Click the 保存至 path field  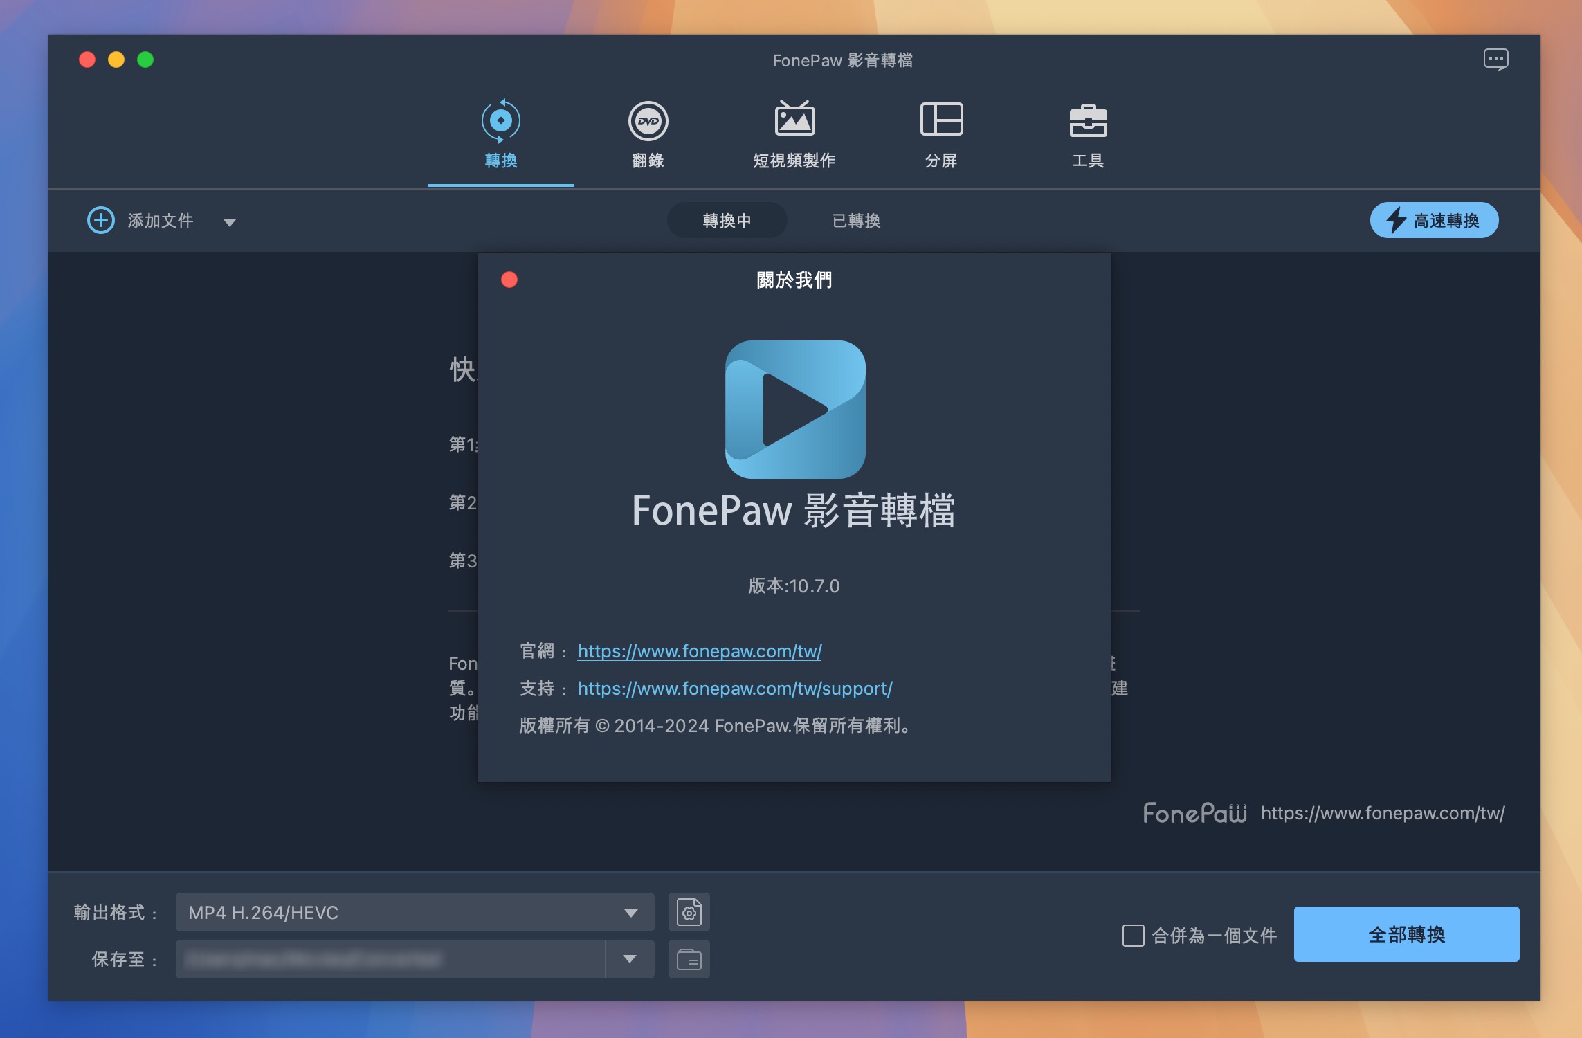(x=390, y=959)
